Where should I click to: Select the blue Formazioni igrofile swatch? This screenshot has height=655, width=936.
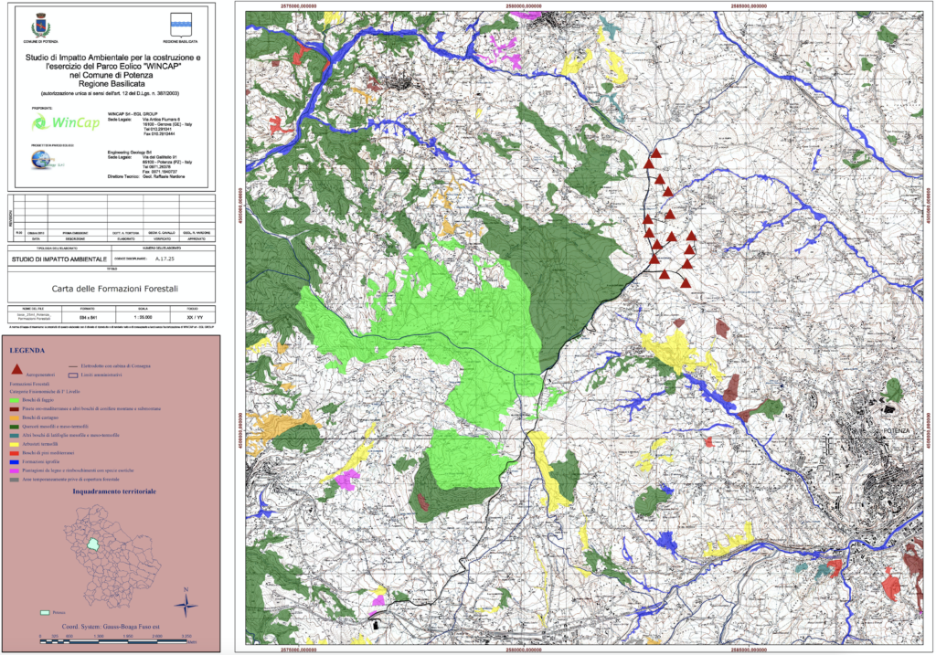[x=14, y=461]
